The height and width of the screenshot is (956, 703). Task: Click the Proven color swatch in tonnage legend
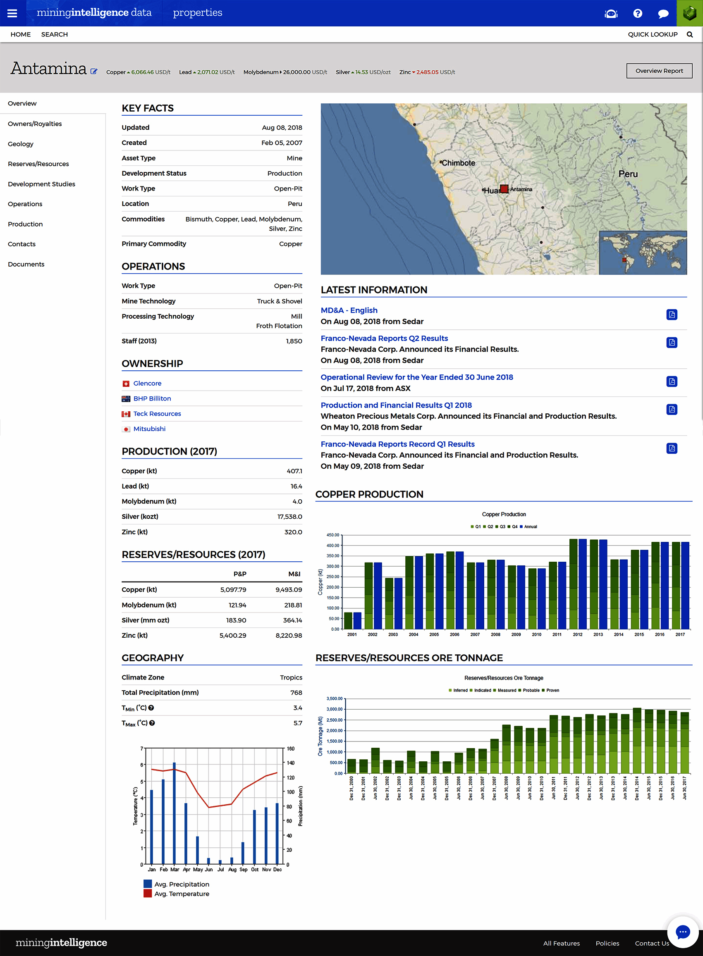pos(543,690)
